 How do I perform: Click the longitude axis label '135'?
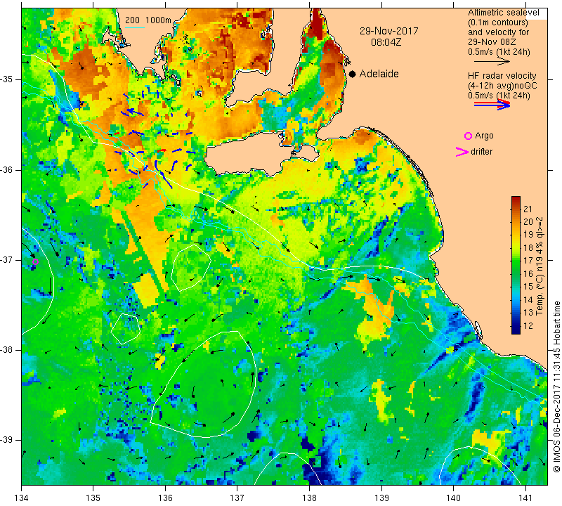[x=93, y=498]
